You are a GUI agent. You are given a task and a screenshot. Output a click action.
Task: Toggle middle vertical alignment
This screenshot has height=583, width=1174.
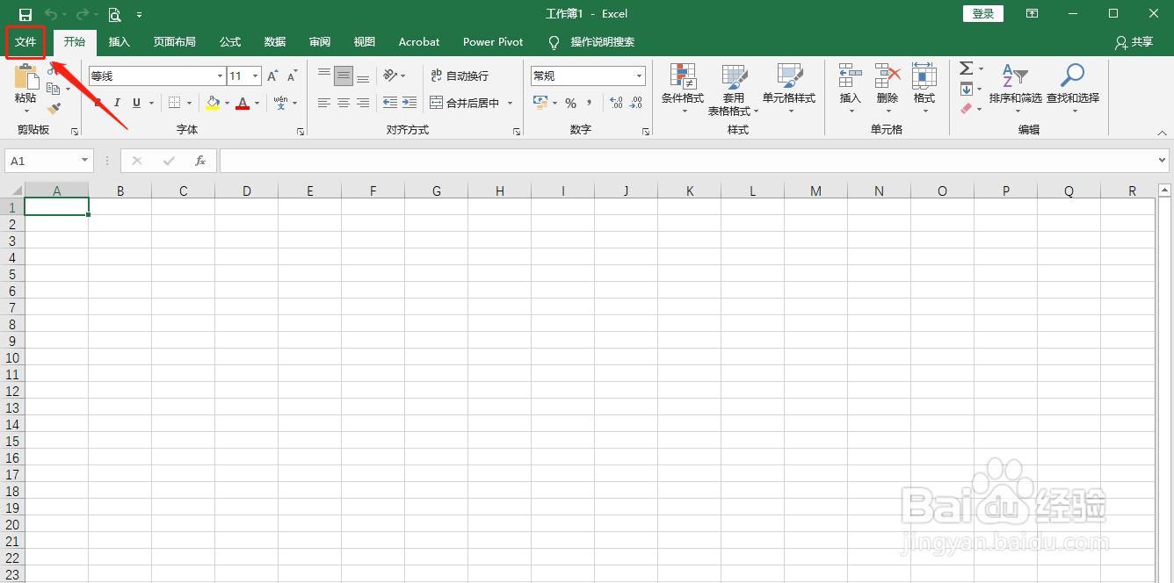pyautogui.click(x=344, y=76)
